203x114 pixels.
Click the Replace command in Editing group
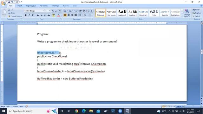[x=197, y=13]
